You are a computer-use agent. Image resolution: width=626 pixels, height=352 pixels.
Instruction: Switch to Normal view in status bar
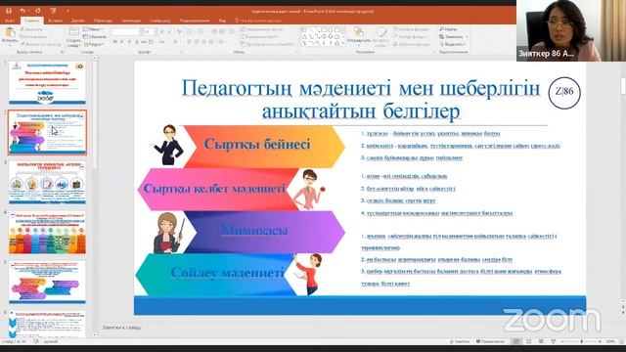tap(516, 341)
